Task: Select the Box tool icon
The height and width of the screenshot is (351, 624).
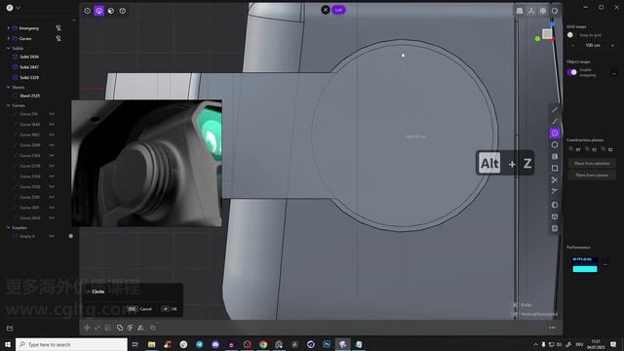Action: pos(555,216)
